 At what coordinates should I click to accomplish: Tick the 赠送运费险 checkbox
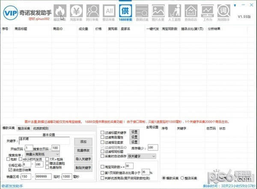47,163
